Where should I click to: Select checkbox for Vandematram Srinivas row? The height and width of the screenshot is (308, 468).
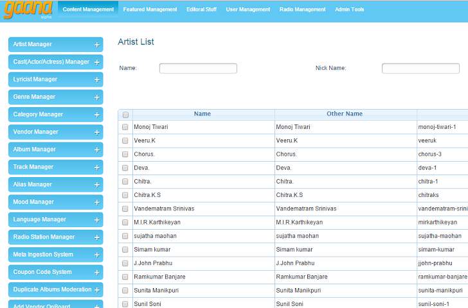click(125, 209)
